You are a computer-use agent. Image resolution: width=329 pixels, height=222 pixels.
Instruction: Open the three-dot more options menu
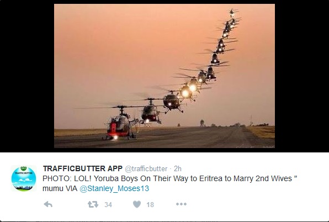(181, 204)
